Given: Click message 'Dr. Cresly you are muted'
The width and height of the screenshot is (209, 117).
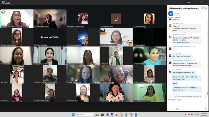Looking at the screenshot, I should [x=182, y=56].
